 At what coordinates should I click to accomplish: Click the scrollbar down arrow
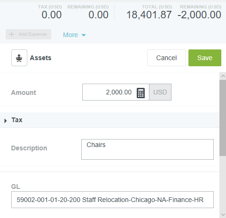(223, 214)
